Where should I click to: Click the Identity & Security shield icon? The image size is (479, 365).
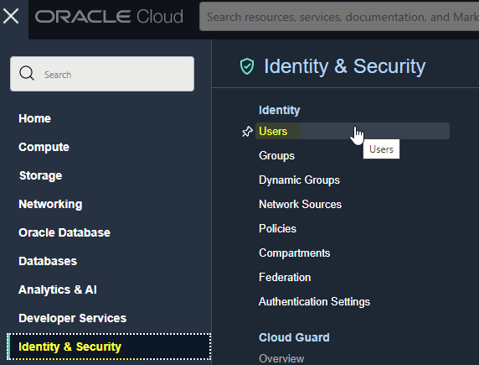247,66
